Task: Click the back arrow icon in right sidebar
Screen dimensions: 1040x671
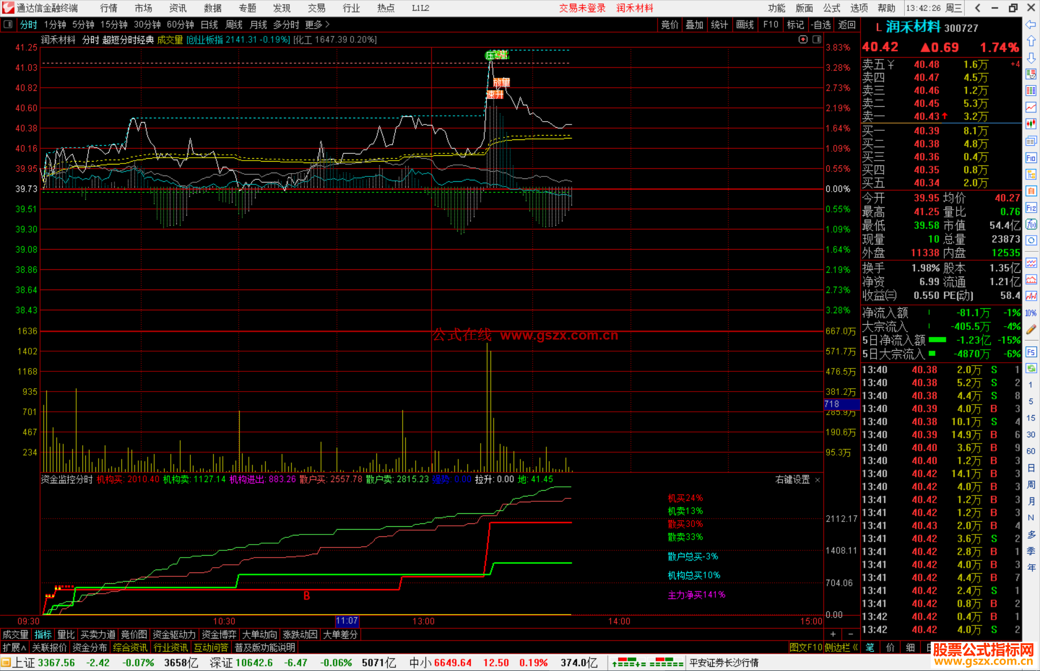Action: coord(1031,25)
